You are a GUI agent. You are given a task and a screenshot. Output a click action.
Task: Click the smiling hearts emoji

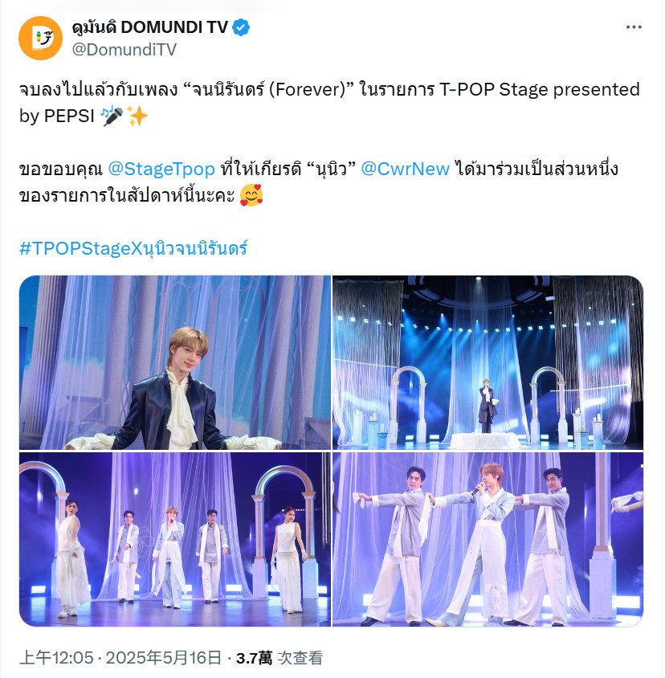251,195
